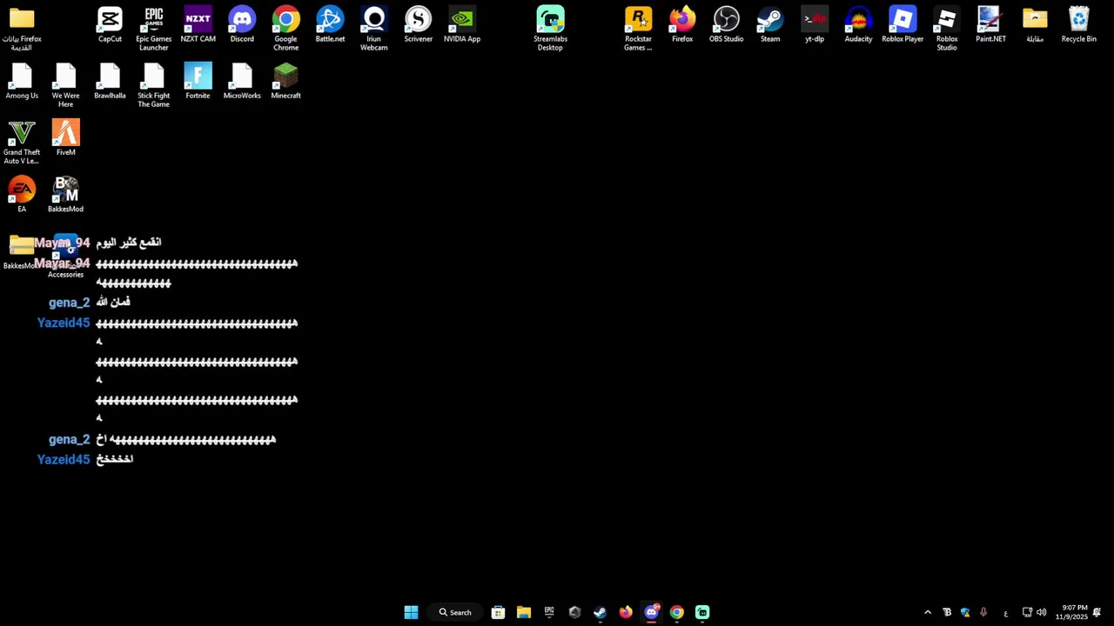Select the Paint.NET desktop shortcut
The height and width of the screenshot is (626, 1114).
click(990, 25)
